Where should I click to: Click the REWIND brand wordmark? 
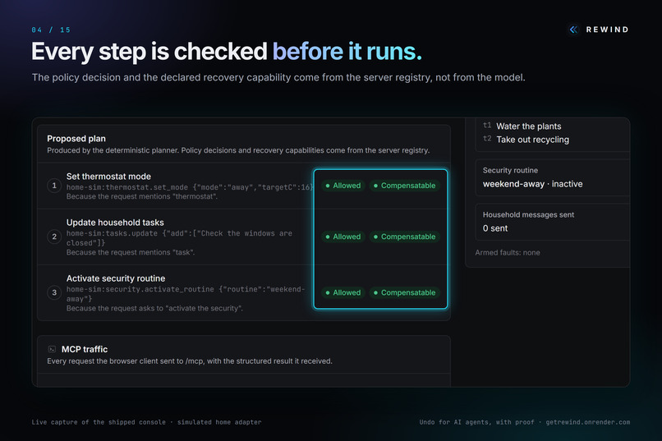click(x=607, y=30)
